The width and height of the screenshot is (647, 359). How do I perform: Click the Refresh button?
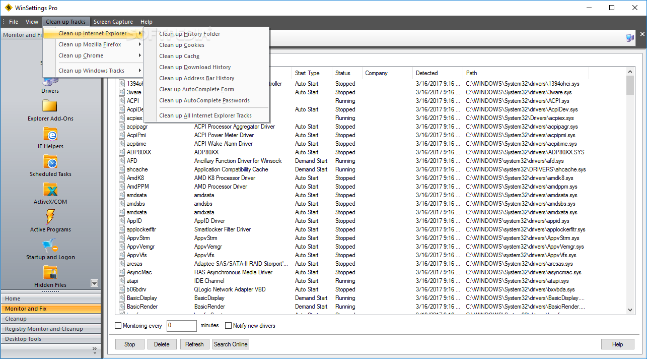tap(194, 344)
